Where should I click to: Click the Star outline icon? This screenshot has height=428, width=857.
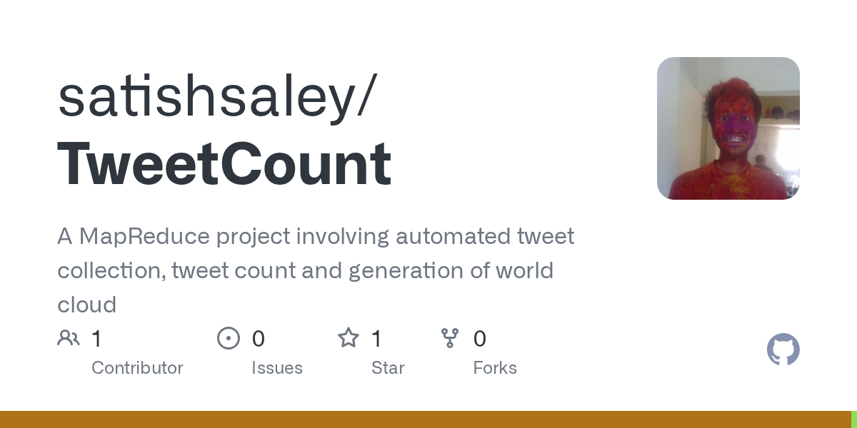click(349, 338)
